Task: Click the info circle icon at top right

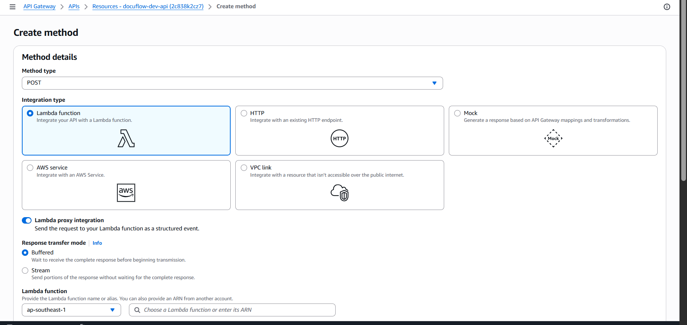Action: [667, 7]
